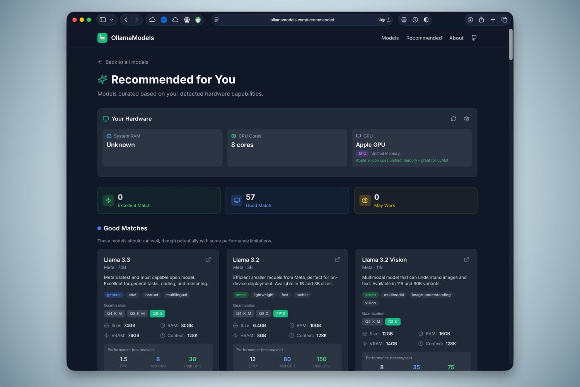This screenshot has width=580, height=387.
Task: Click the info circle extension icon
Action: (x=415, y=20)
